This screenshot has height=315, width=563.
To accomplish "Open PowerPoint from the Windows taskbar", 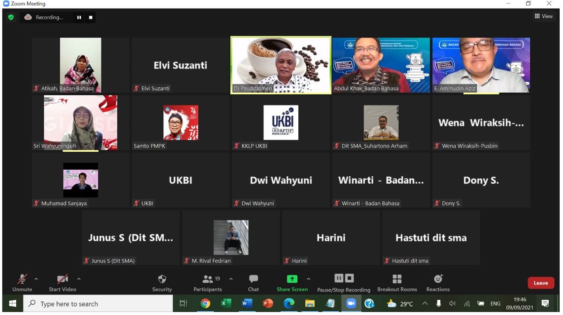I will [268, 304].
